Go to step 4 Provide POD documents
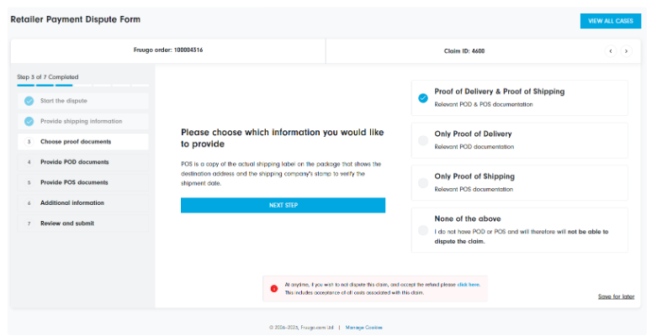 pyautogui.click(x=74, y=162)
